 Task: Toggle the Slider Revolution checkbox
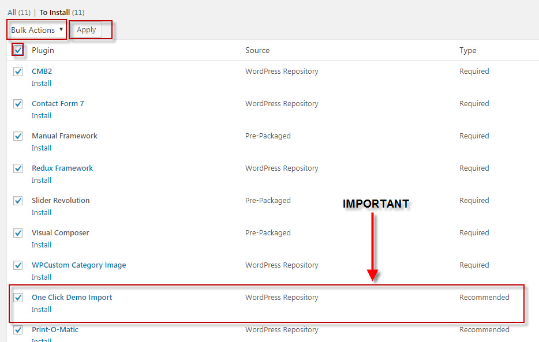click(x=18, y=201)
